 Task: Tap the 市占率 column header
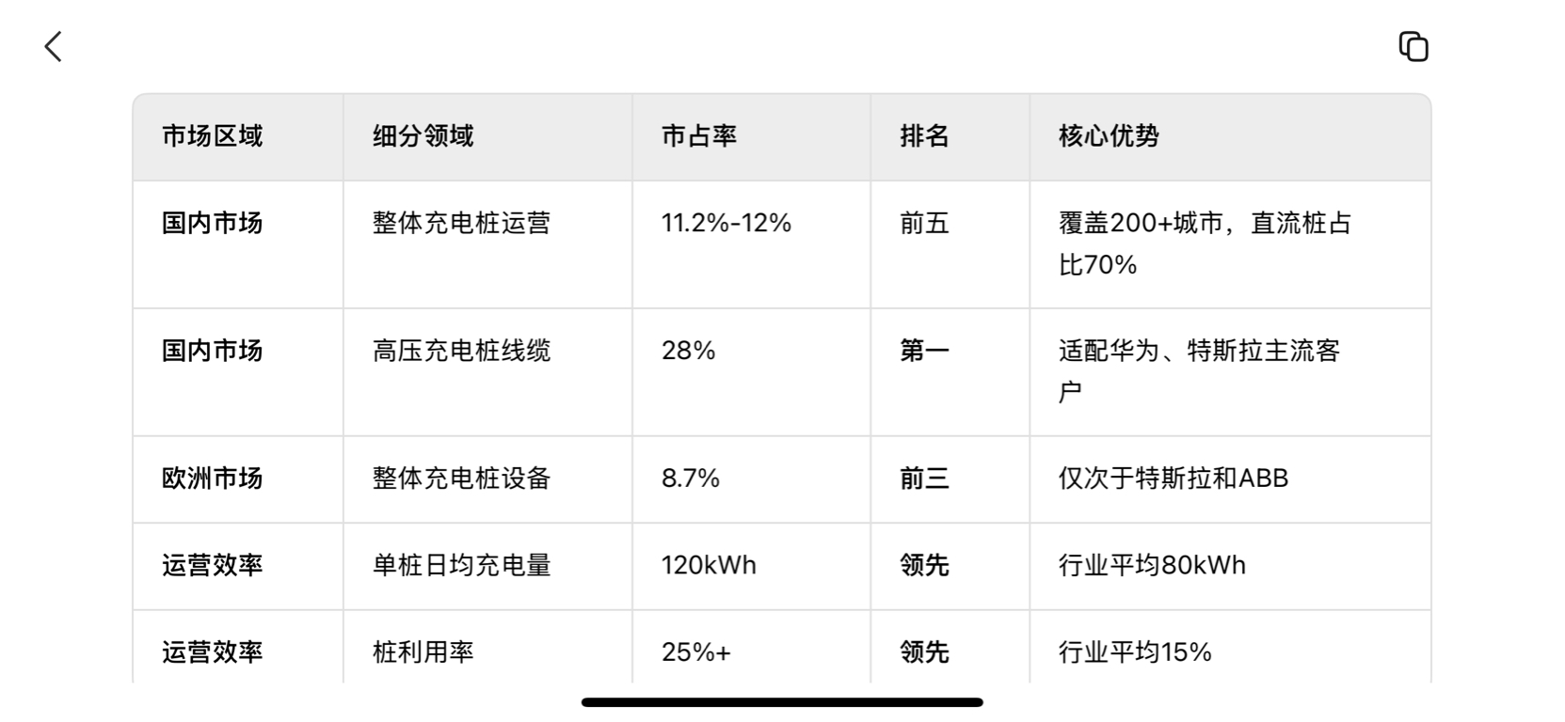coord(698,136)
